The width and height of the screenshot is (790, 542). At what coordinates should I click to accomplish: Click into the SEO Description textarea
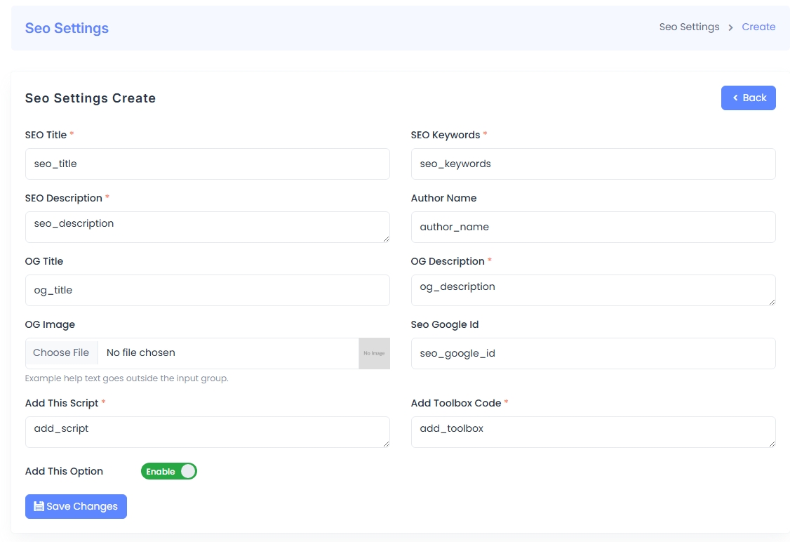(x=208, y=227)
